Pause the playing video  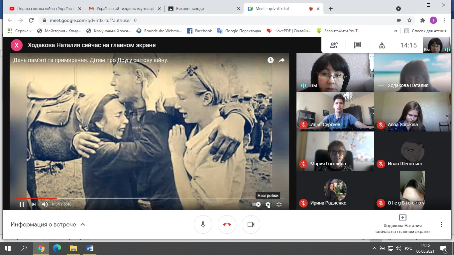[x=22, y=205]
